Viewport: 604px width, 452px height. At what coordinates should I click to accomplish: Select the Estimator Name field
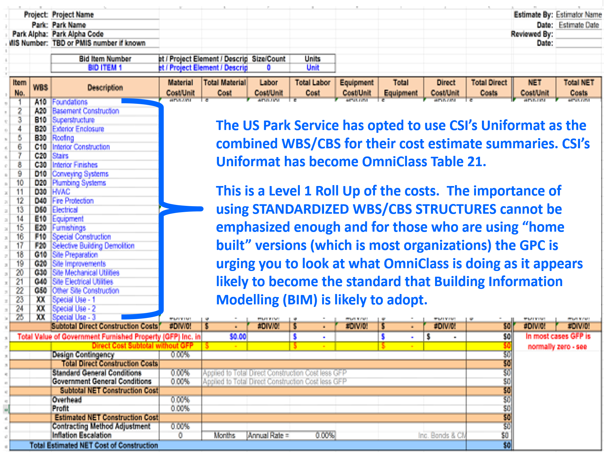(579, 15)
